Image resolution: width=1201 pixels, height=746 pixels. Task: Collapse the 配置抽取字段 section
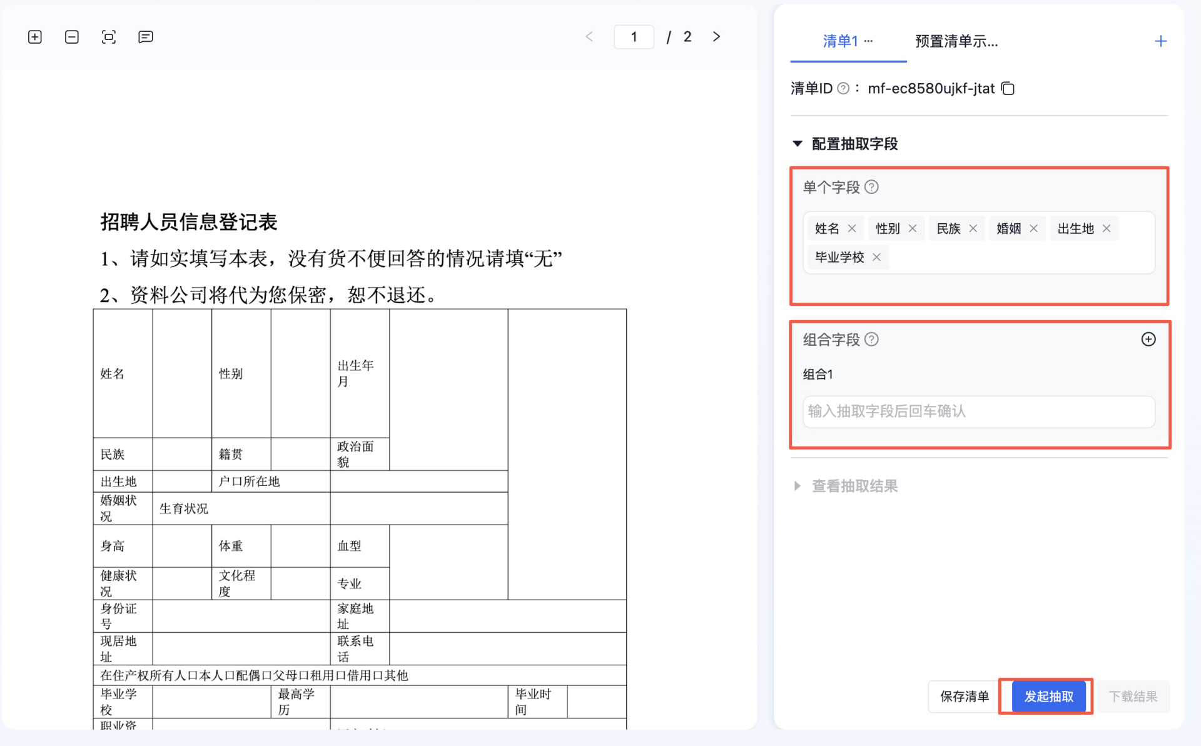pos(798,144)
